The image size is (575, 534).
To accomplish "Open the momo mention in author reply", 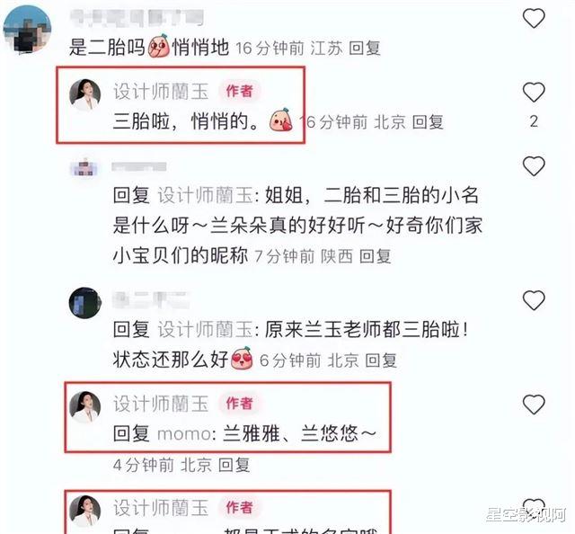I will point(183,434).
